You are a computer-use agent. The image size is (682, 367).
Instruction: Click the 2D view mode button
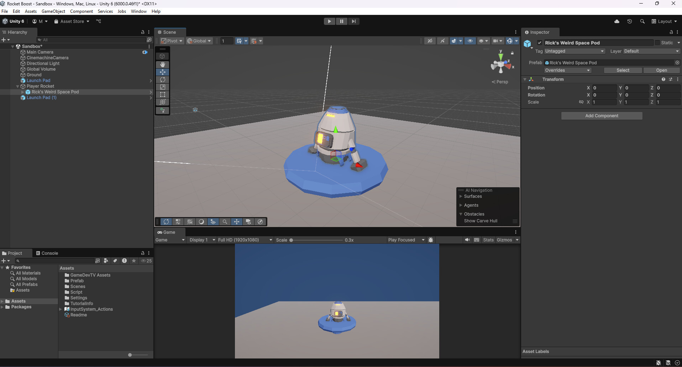(x=430, y=41)
